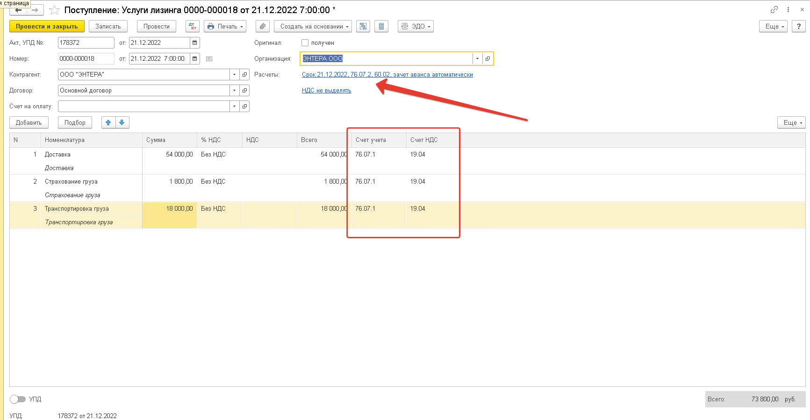The height and width of the screenshot is (420, 810).
Task: Open attached files paperclip icon
Action: [x=263, y=27]
